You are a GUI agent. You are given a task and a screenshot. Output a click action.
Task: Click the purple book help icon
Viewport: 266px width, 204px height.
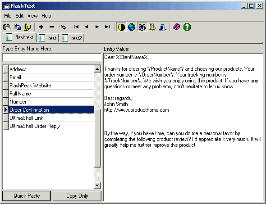[177, 27]
